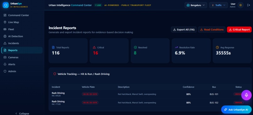Click the Live Map pin icon
The height and width of the screenshot is (115, 253).
5,22
